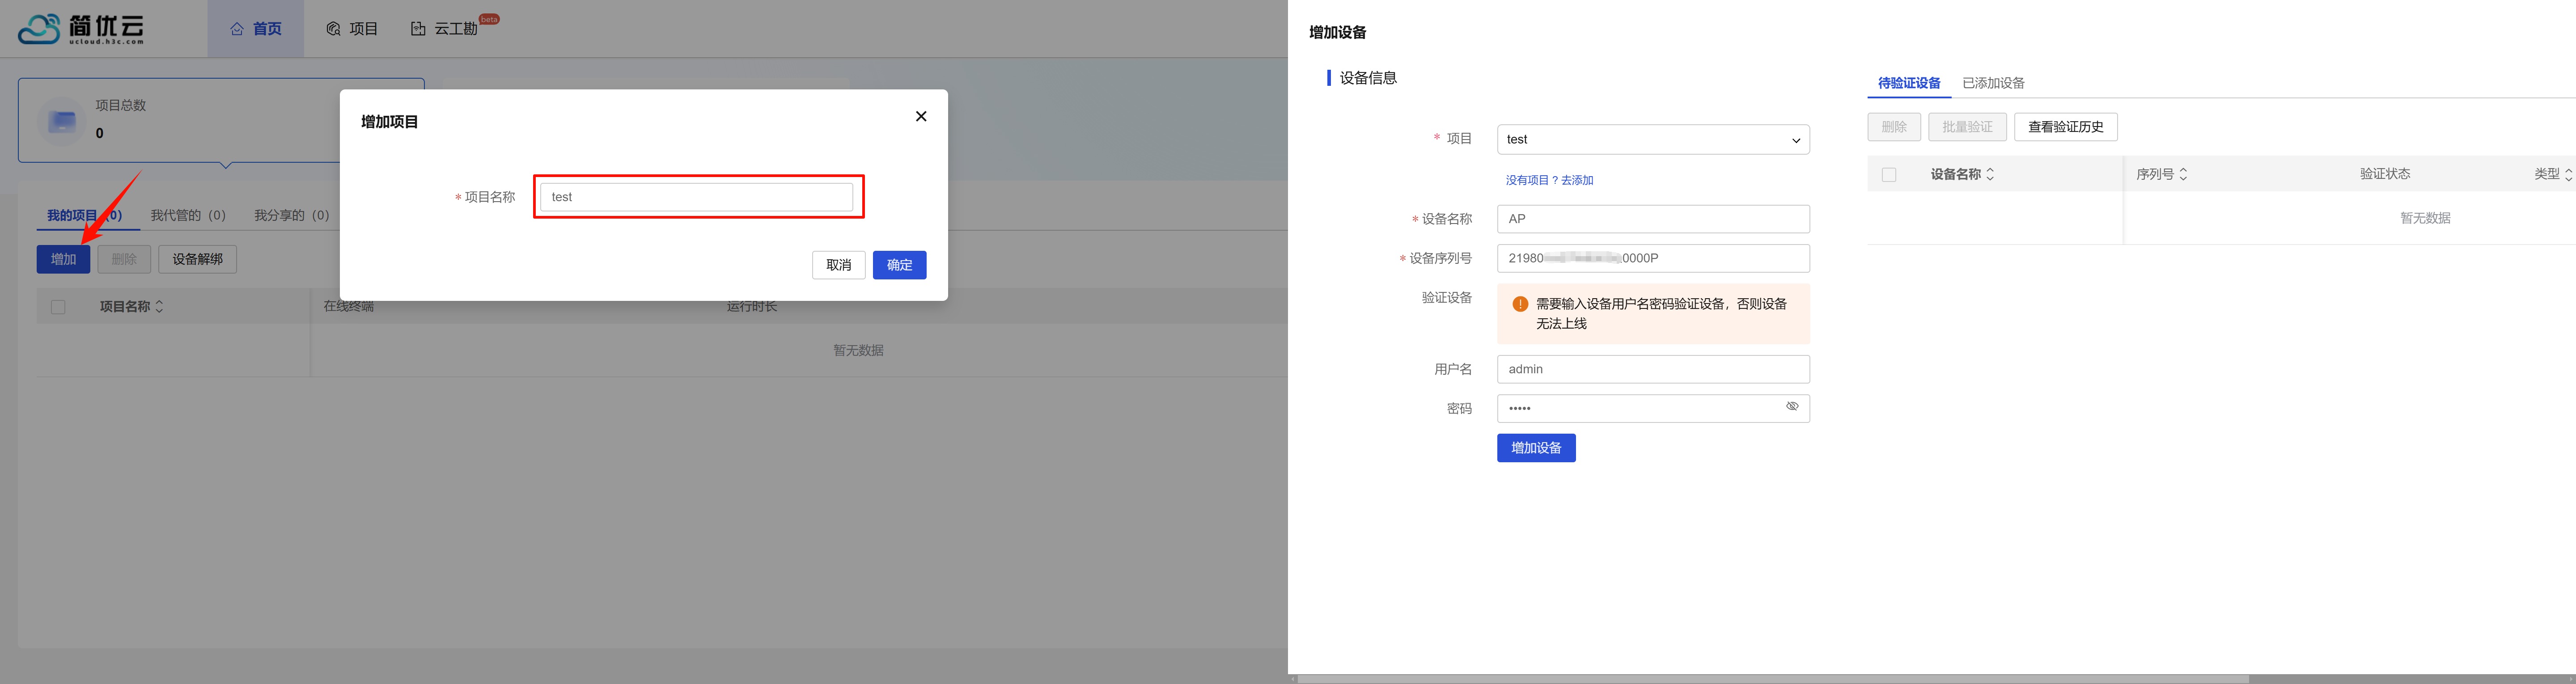Open the 项目 dropdown showing test
The width and height of the screenshot is (2576, 684).
tap(1653, 140)
